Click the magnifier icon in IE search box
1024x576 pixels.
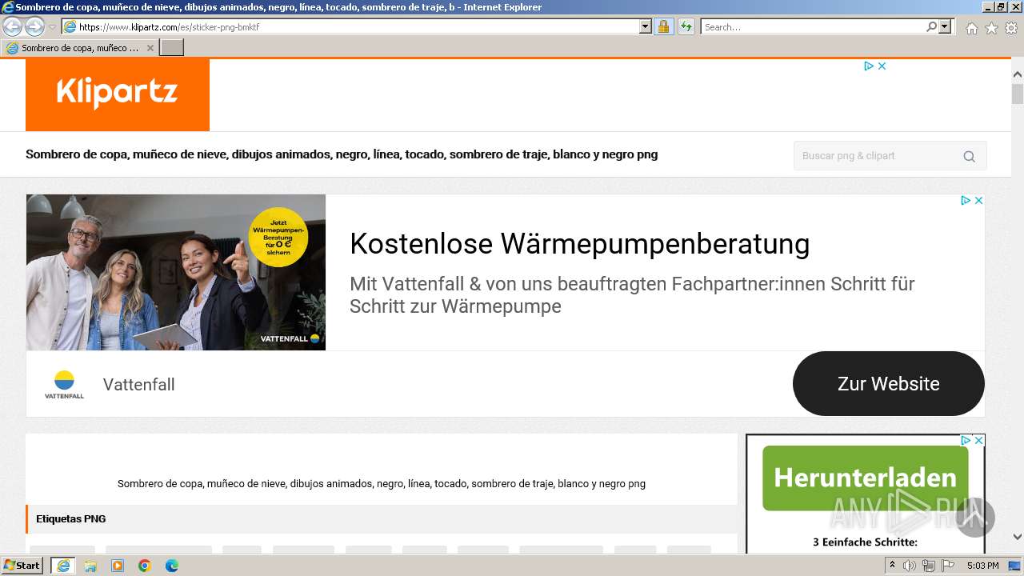[x=931, y=26]
